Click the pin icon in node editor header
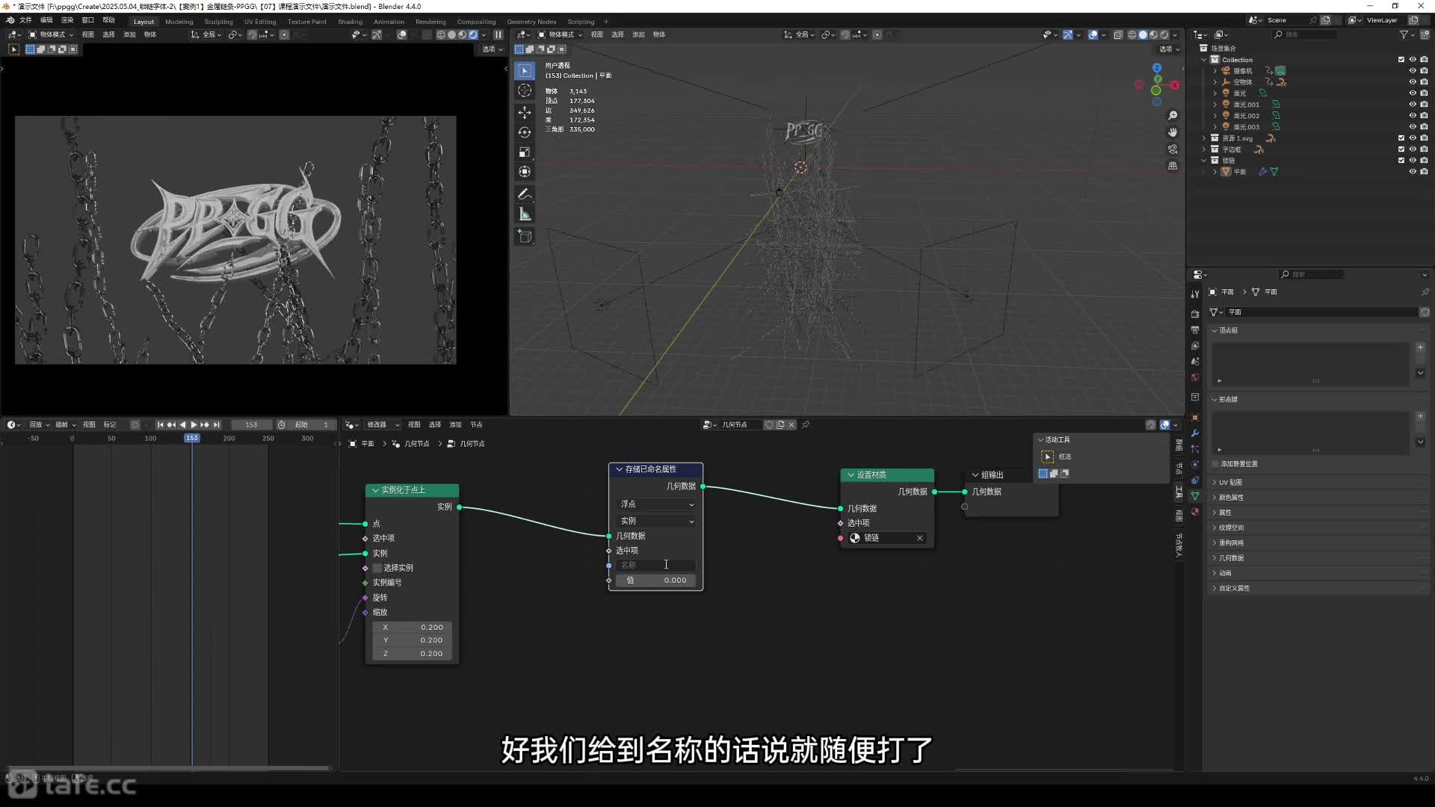 click(x=806, y=424)
